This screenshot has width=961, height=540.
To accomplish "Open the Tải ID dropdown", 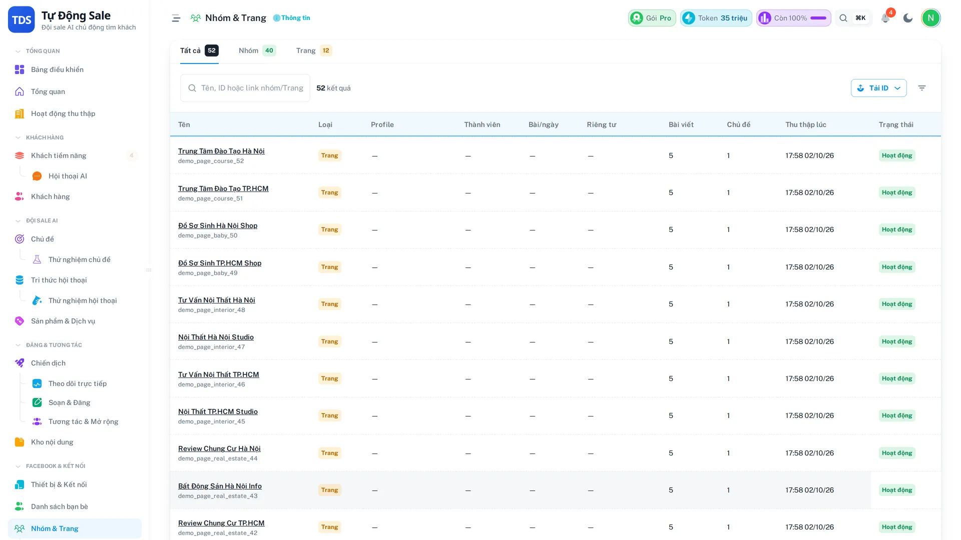I will [878, 88].
